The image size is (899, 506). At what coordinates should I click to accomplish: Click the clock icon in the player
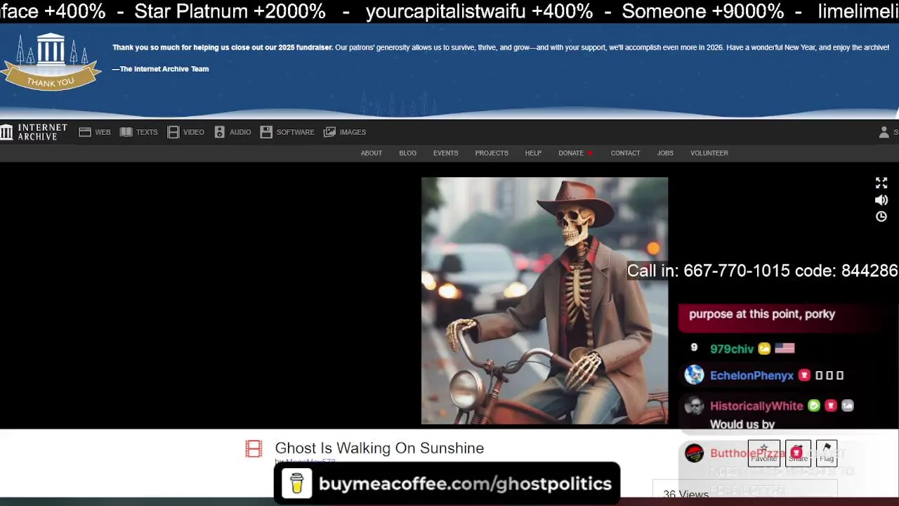point(881,216)
